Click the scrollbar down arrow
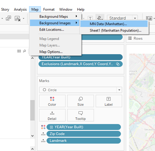The width and height of the screenshot is (155, 151). point(32,136)
